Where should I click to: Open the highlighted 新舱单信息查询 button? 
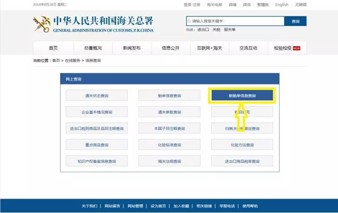pyautogui.click(x=242, y=95)
